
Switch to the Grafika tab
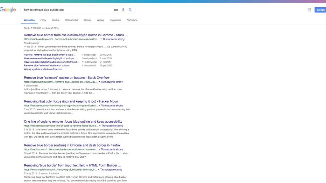pos(55,20)
